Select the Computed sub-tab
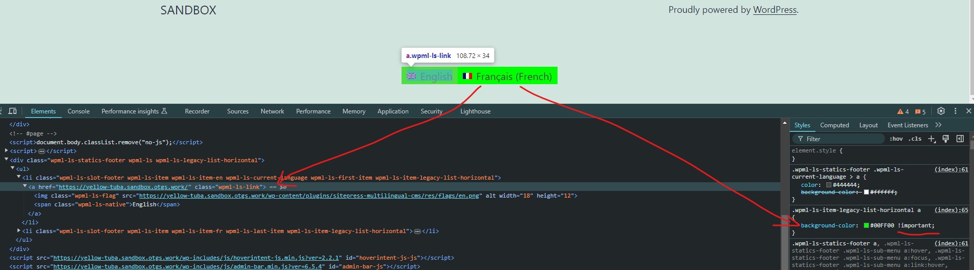Image resolution: width=974 pixels, height=270 pixels. tap(834, 125)
